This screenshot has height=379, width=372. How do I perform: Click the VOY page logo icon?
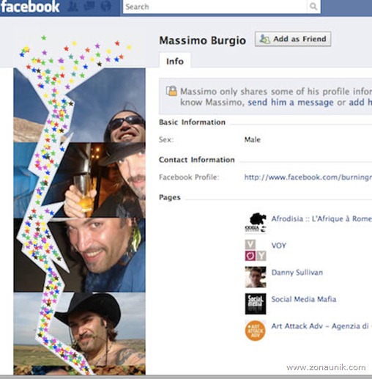[x=256, y=250]
